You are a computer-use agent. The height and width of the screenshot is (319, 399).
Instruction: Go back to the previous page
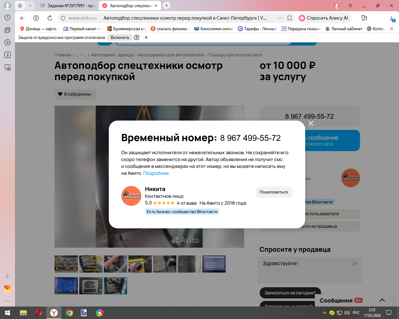(22, 18)
